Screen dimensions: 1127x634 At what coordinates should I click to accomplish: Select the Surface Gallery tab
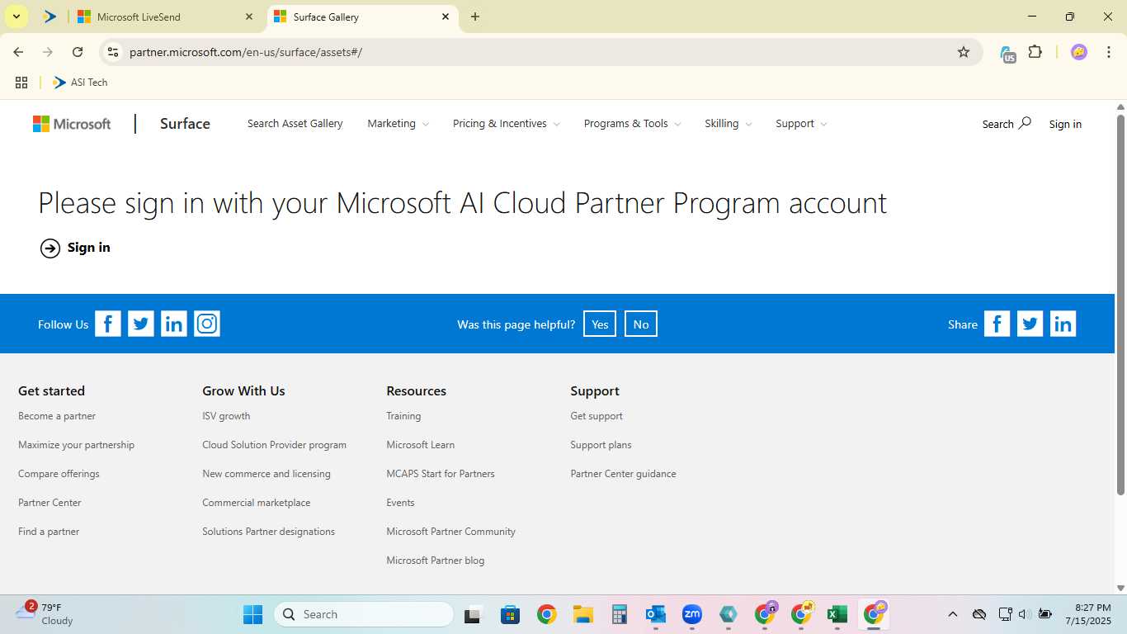(x=363, y=17)
